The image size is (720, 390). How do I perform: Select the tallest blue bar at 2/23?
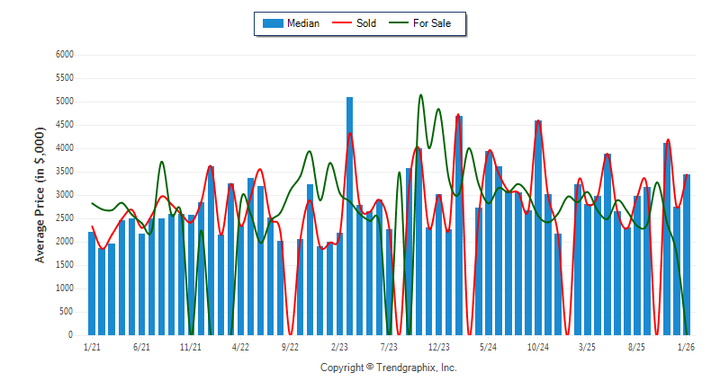point(349,216)
